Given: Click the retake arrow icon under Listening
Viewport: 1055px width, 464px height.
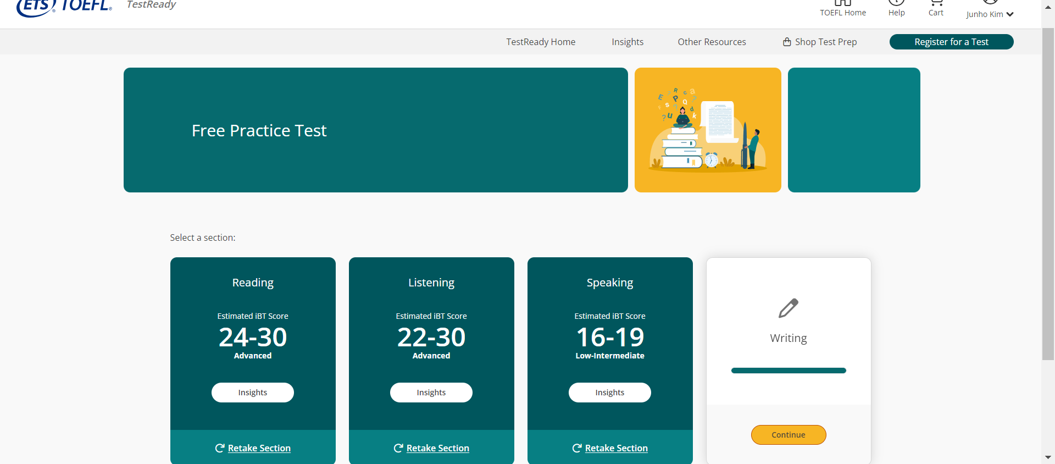Looking at the screenshot, I should (x=398, y=448).
